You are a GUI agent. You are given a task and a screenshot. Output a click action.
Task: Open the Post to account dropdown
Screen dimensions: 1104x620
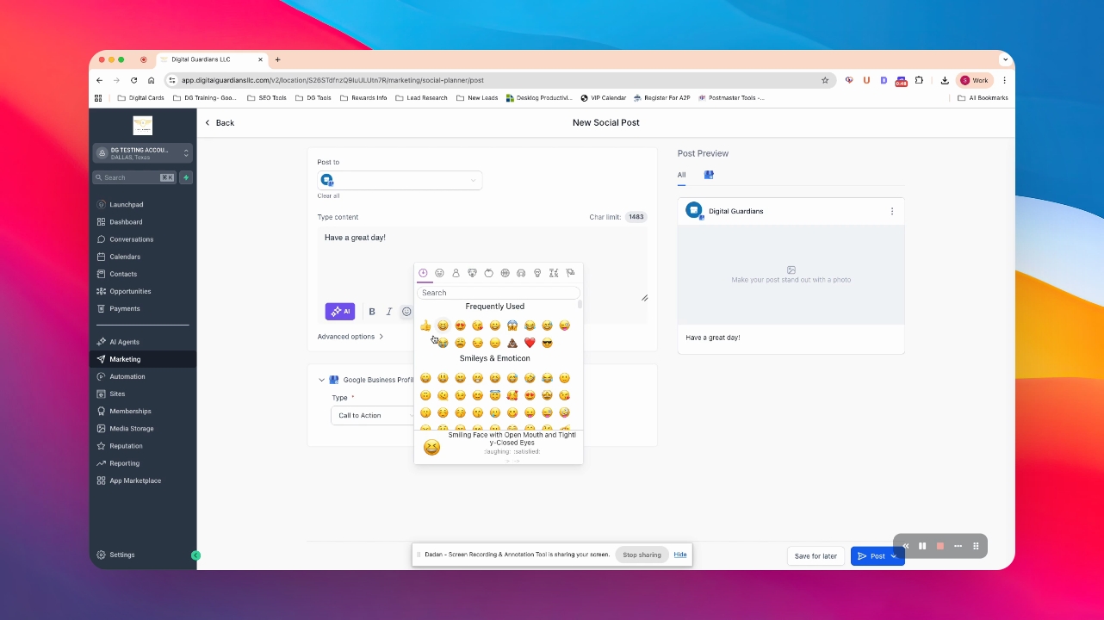400,180
